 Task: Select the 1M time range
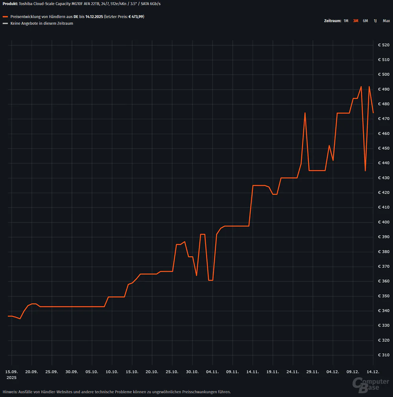tap(346, 20)
